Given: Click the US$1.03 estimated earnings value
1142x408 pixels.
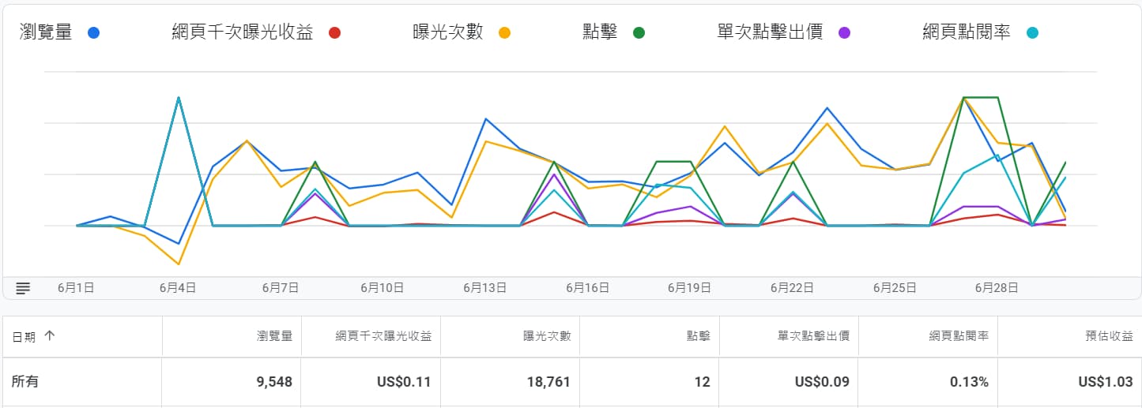Looking at the screenshot, I should pyautogui.click(x=1104, y=382).
